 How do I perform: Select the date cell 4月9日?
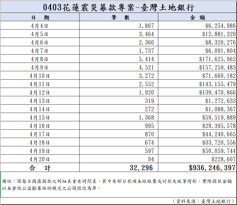[x=40, y=67]
